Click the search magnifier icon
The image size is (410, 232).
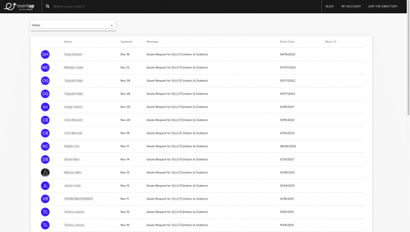(48, 6)
